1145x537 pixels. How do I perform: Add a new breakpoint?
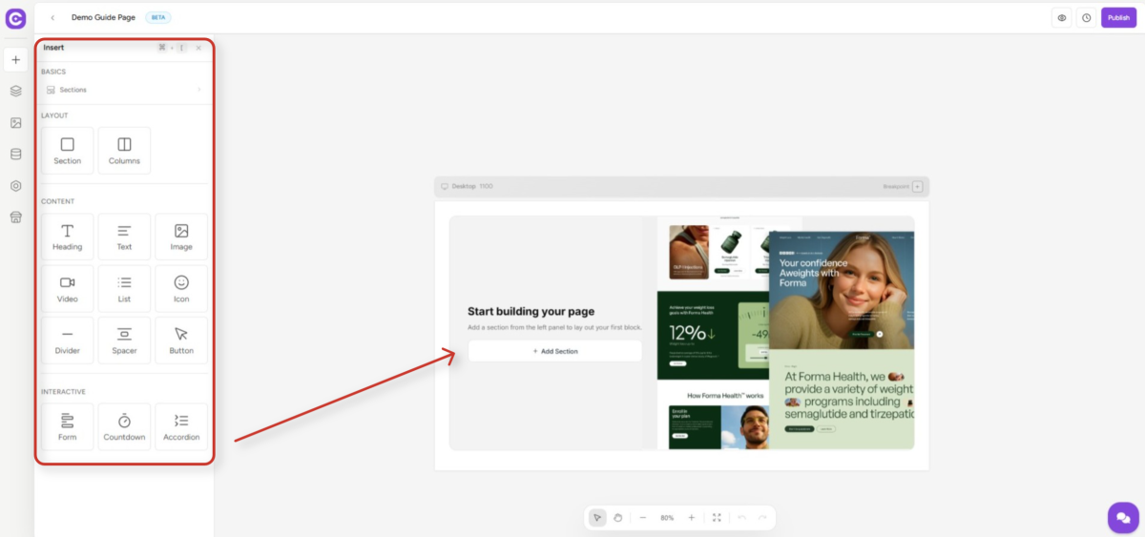pyautogui.click(x=918, y=187)
